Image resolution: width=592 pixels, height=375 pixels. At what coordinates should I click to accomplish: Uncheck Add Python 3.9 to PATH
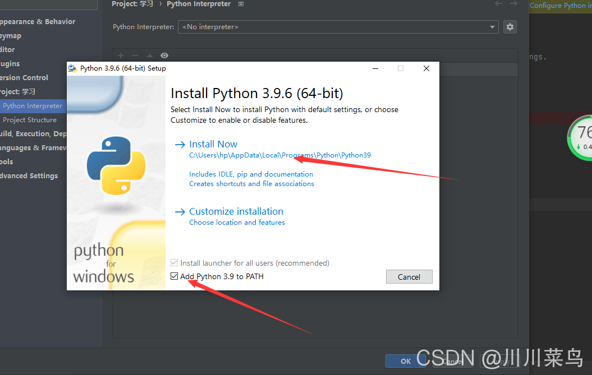tap(175, 276)
